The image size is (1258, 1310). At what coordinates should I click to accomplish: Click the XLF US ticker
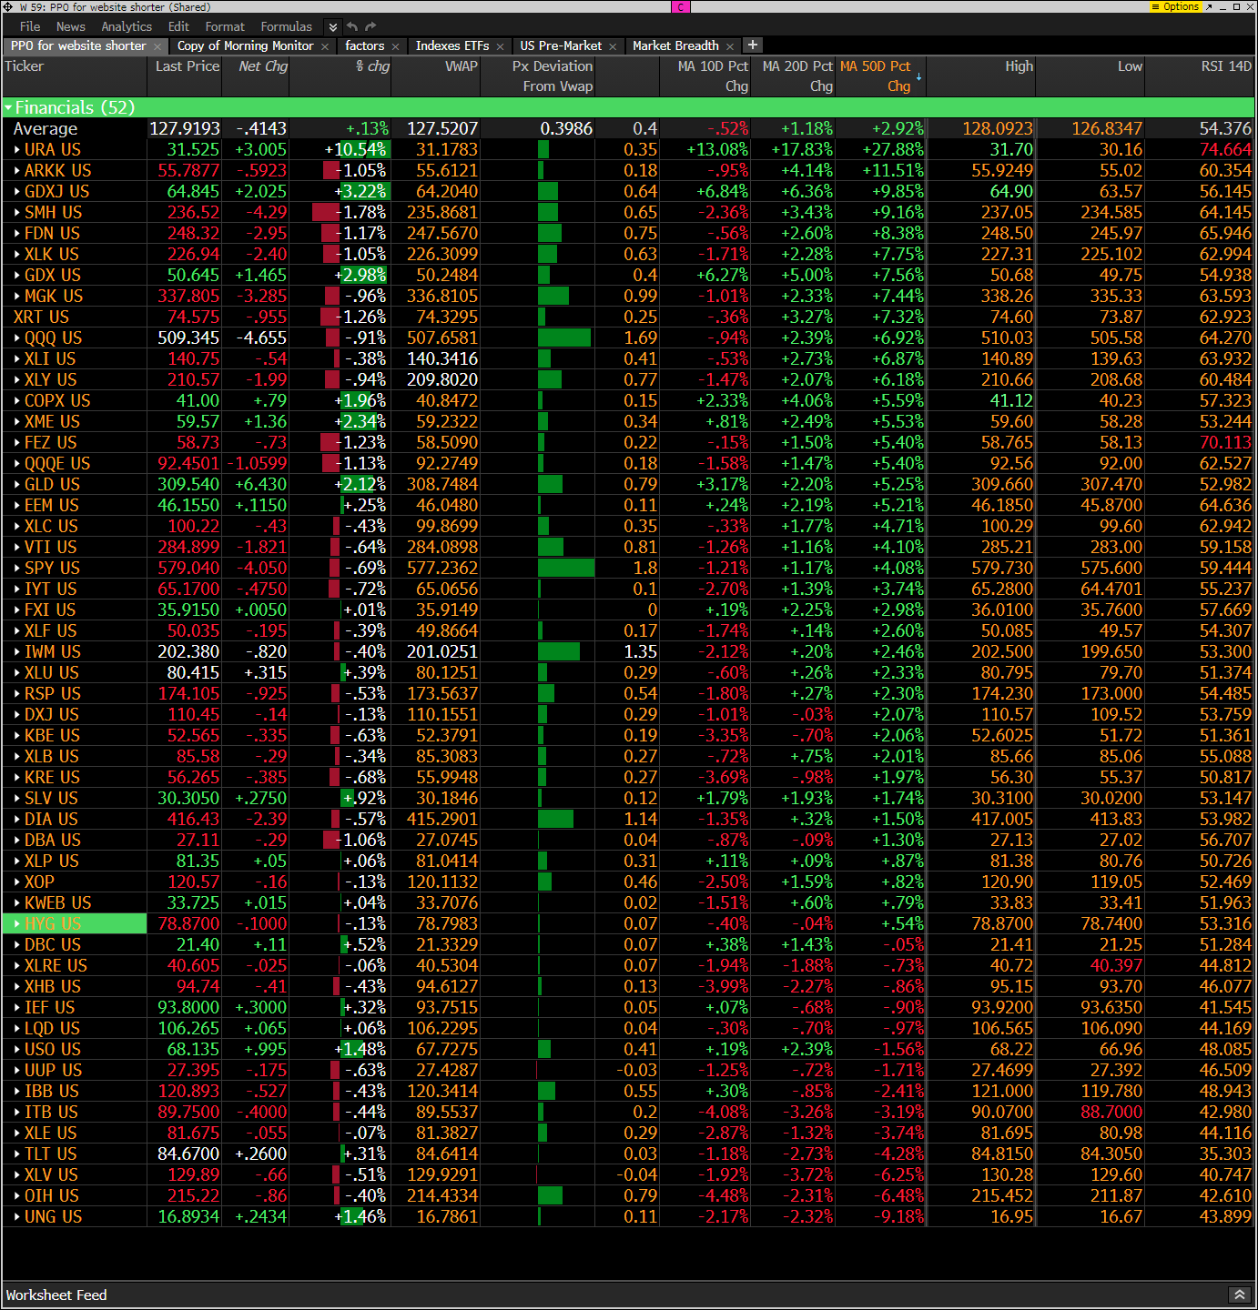pyautogui.click(x=51, y=630)
